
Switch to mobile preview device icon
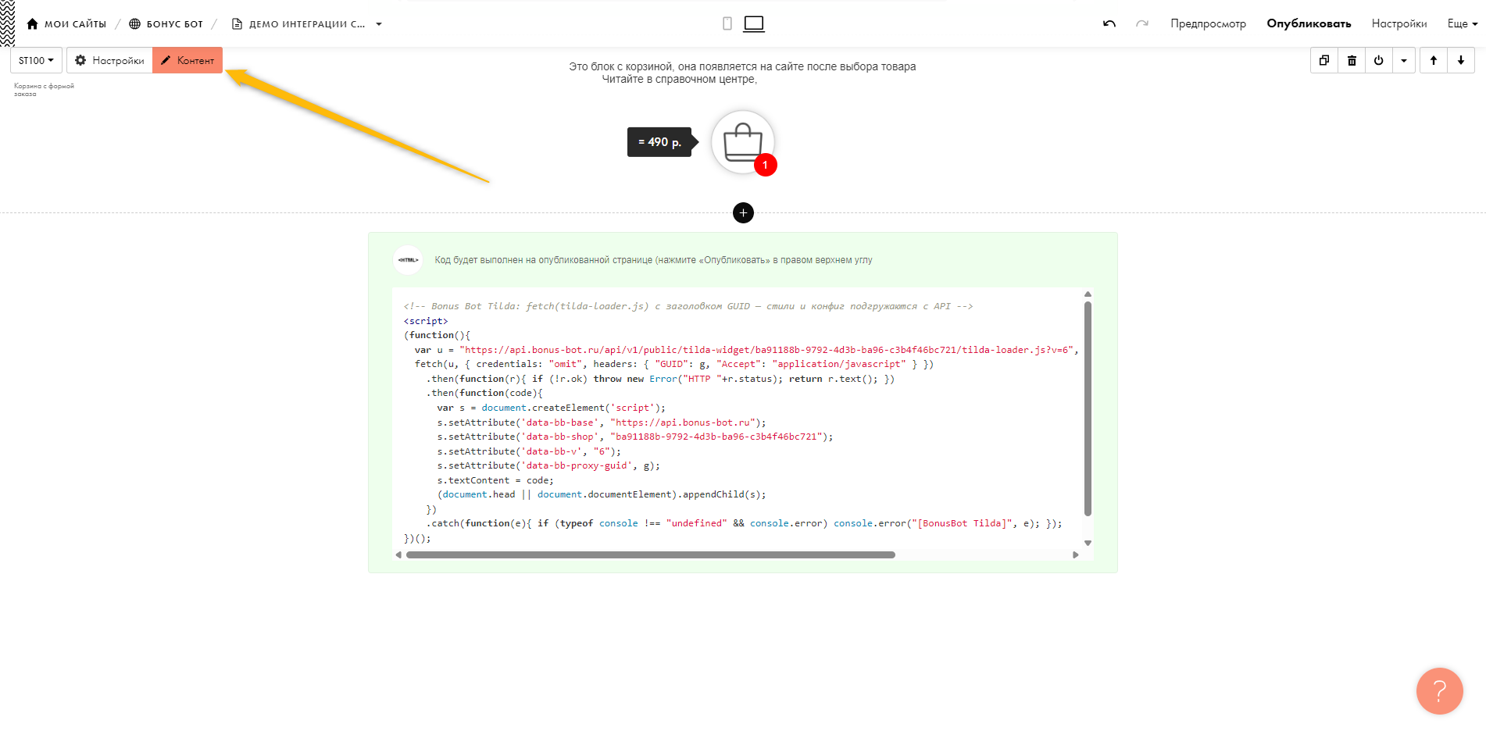click(x=727, y=23)
